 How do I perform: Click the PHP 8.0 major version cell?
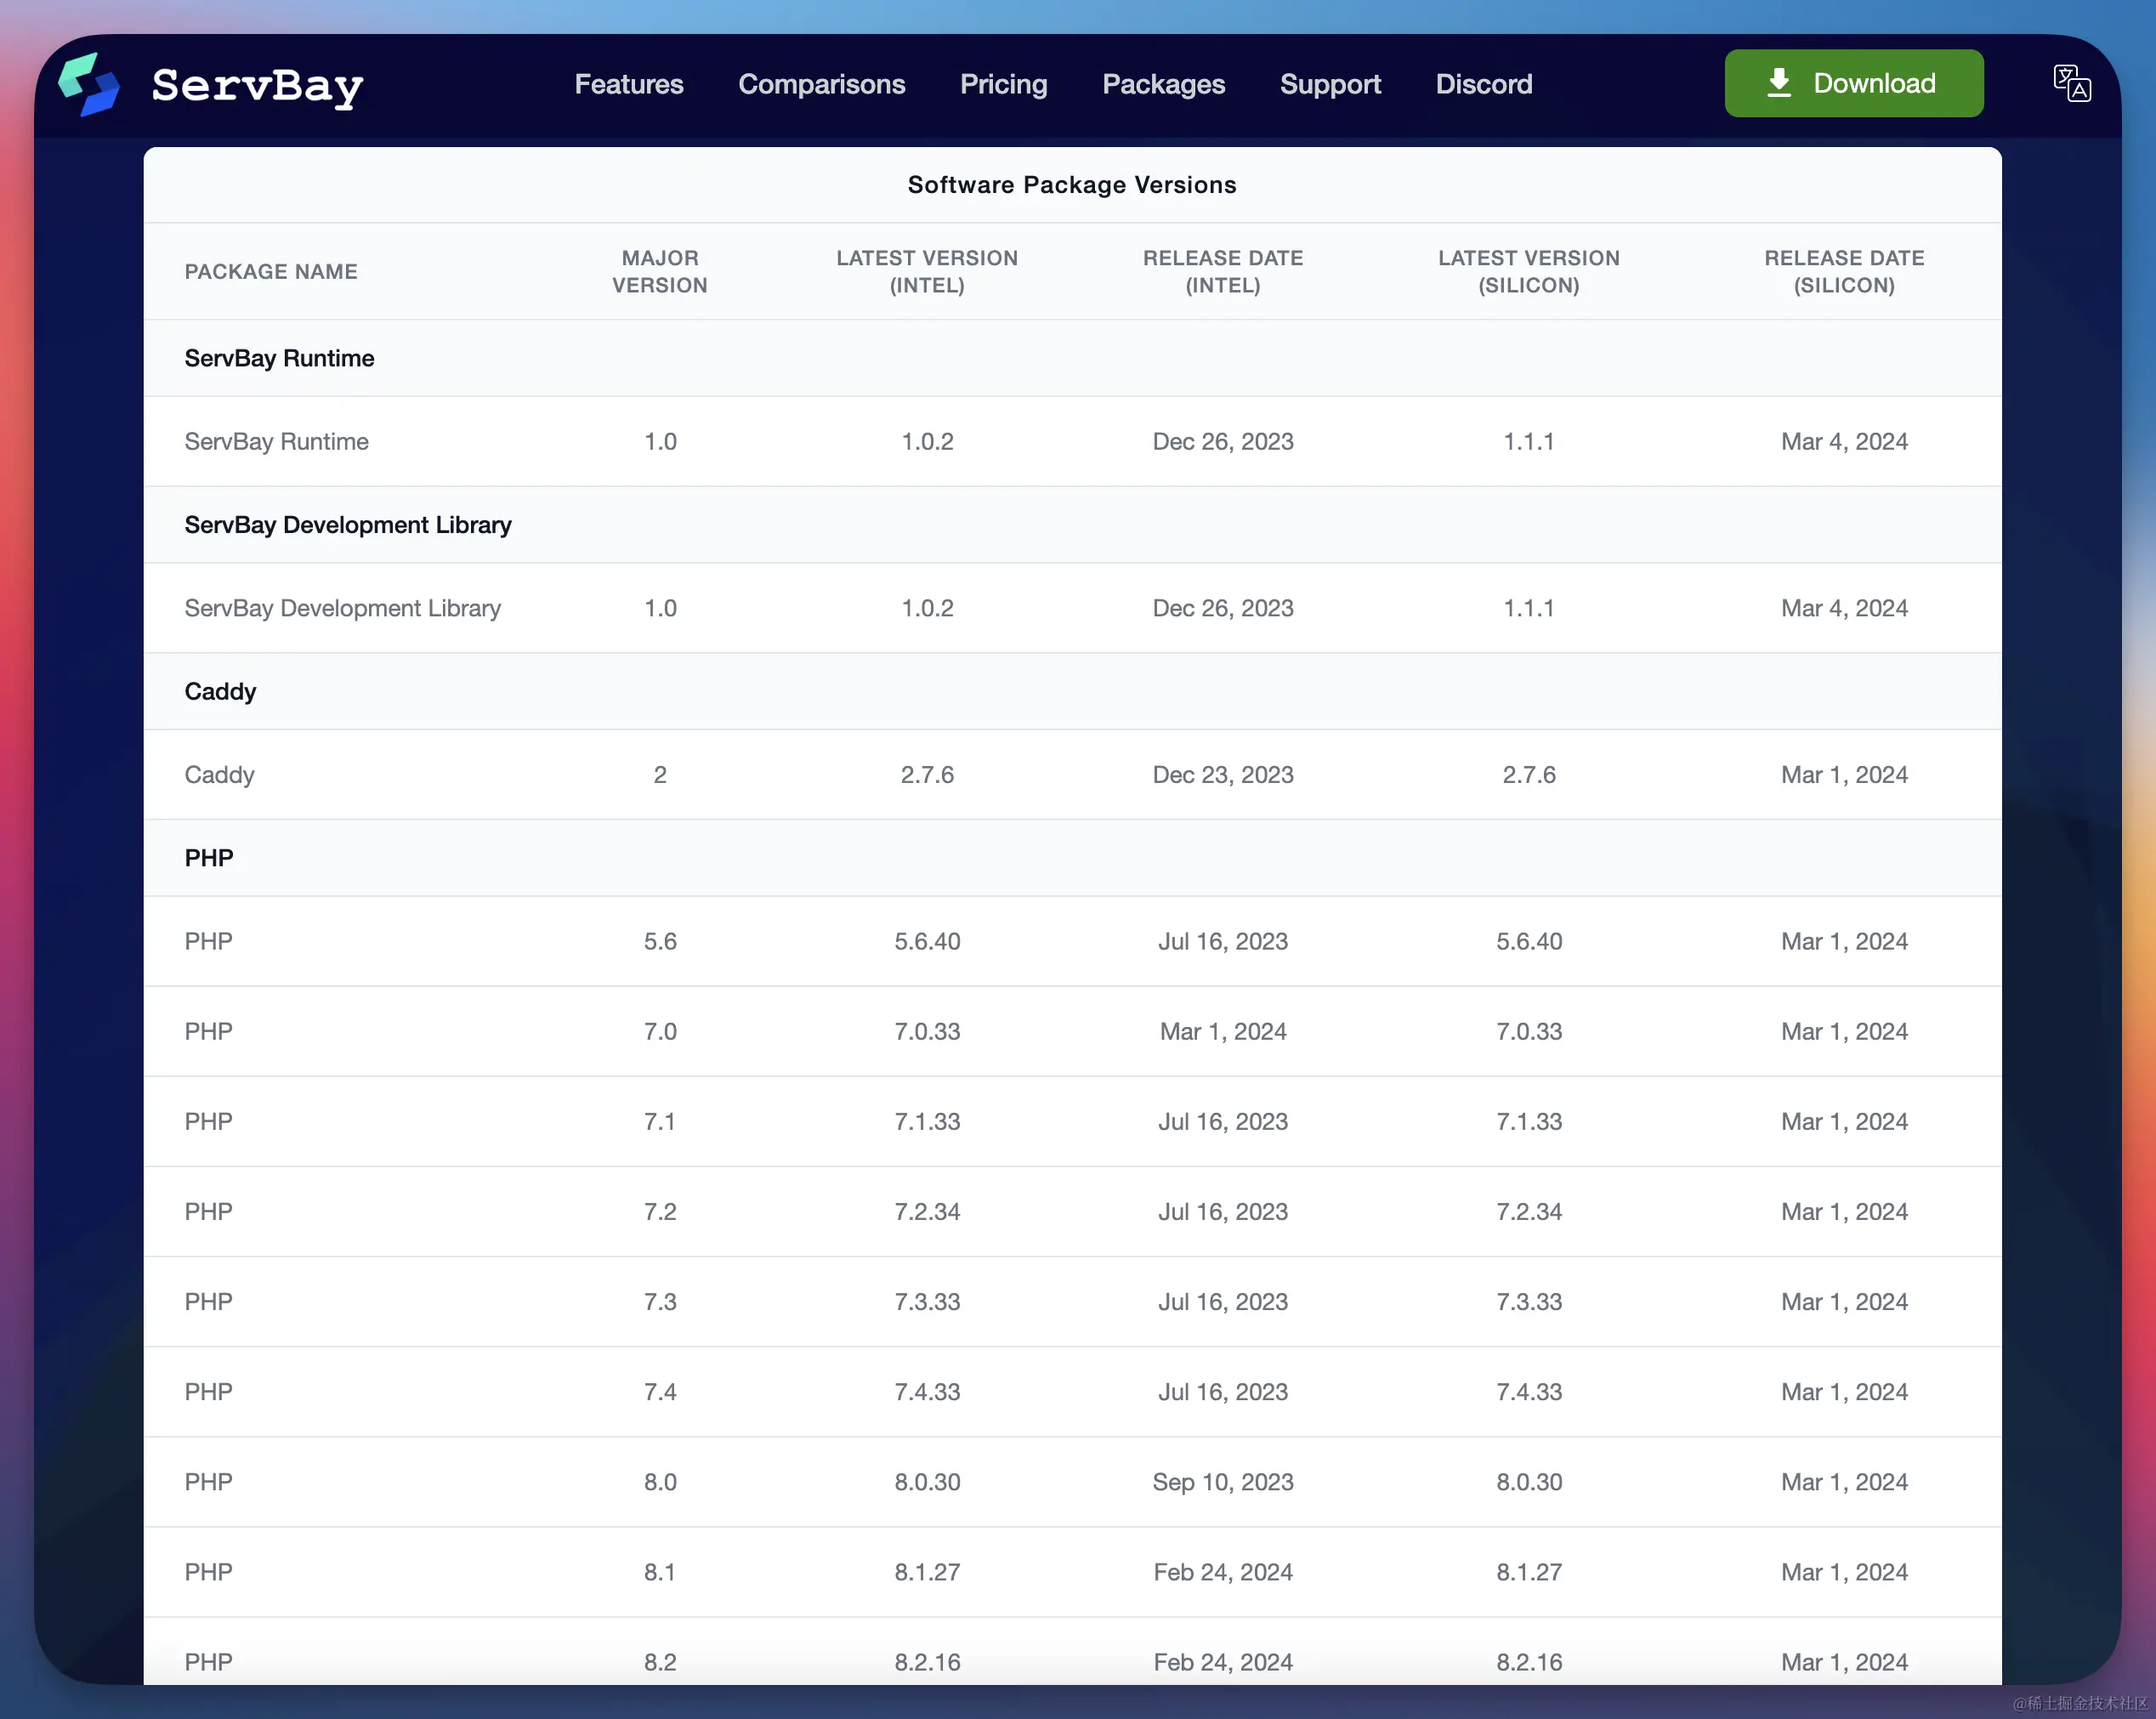pos(660,1481)
